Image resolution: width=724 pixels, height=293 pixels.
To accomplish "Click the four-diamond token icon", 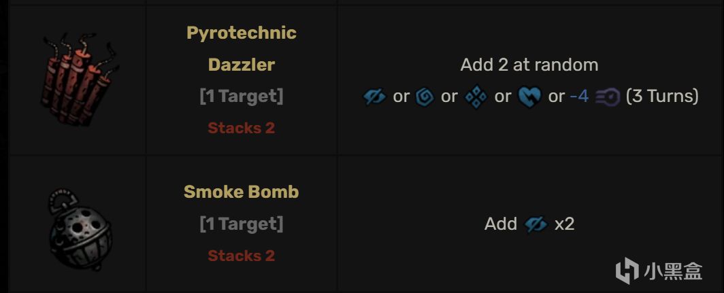I will pos(476,97).
